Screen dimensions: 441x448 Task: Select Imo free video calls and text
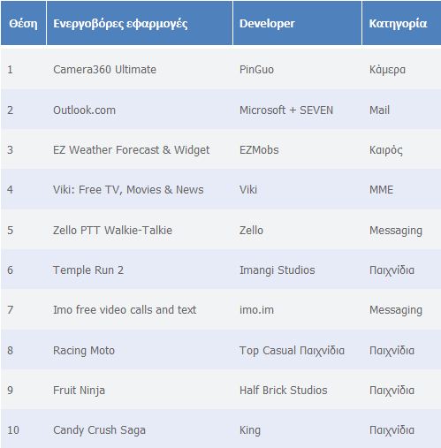pyautogui.click(x=125, y=310)
